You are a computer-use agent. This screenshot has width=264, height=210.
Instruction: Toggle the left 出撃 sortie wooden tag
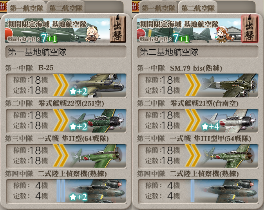[x=118, y=29]
